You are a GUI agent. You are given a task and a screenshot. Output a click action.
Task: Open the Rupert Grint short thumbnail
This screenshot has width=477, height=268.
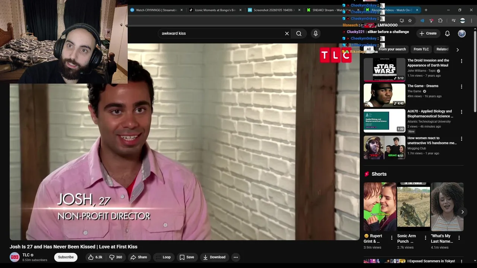click(x=380, y=207)
